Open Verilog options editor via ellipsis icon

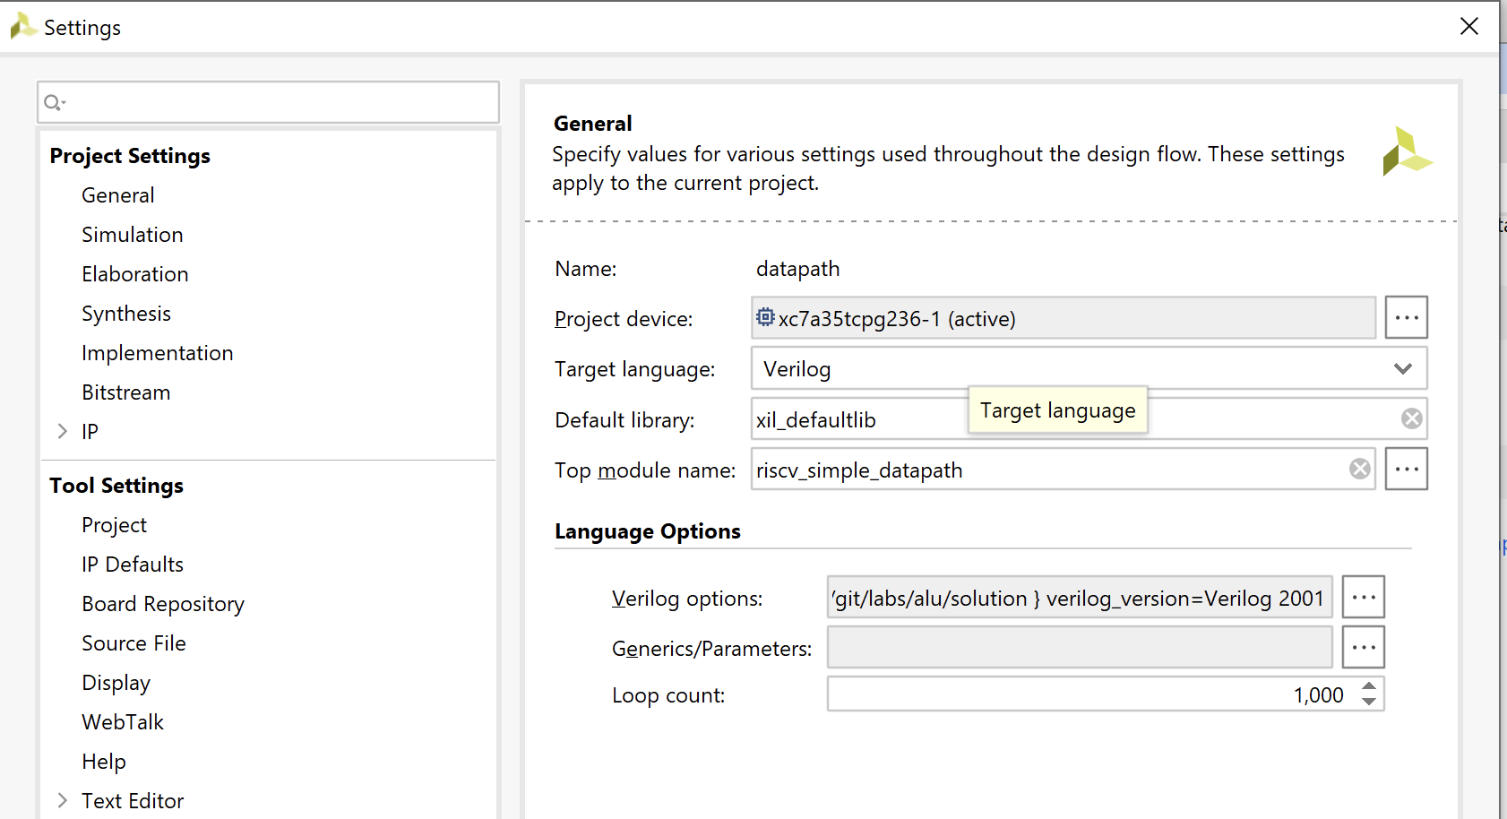[1363, 597]
